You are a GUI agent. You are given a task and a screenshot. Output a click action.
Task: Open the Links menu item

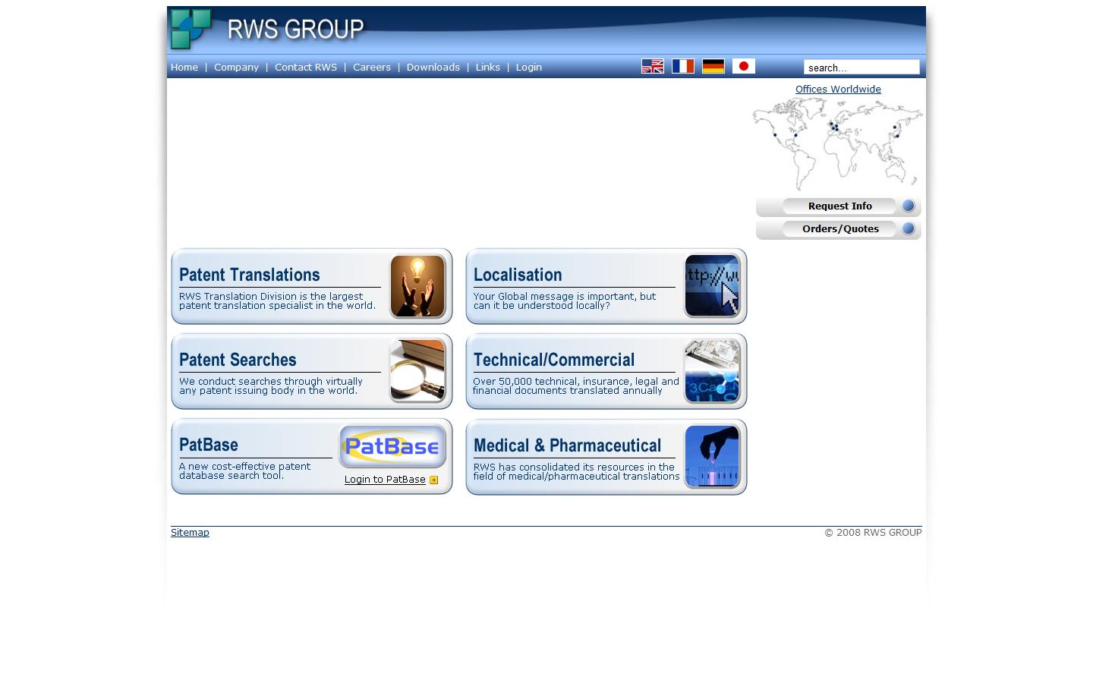(x=488, y=67)
